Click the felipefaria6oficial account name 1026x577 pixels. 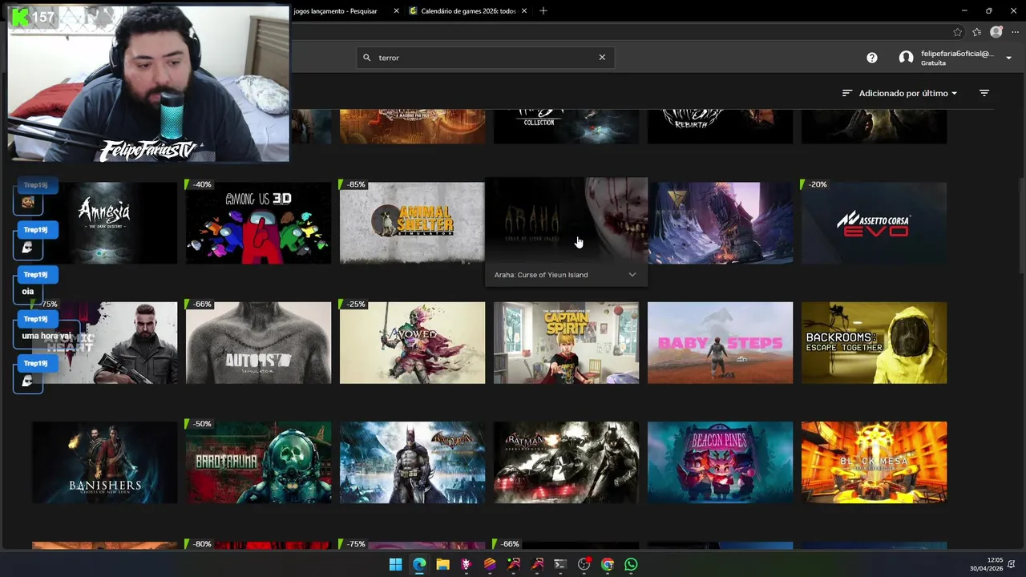pyautogui.click(x=957, y=54)
